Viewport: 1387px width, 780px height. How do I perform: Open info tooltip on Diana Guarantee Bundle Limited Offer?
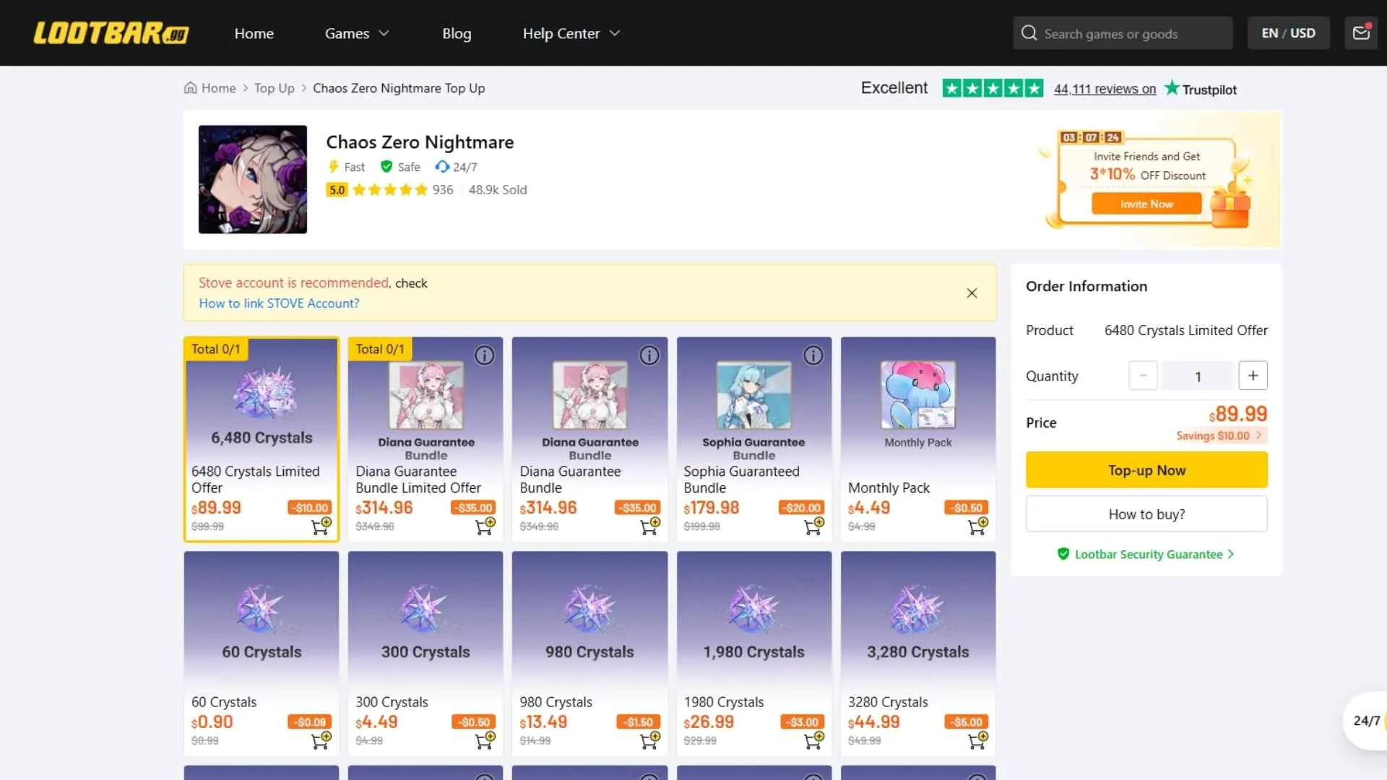[x=485, y=355]
